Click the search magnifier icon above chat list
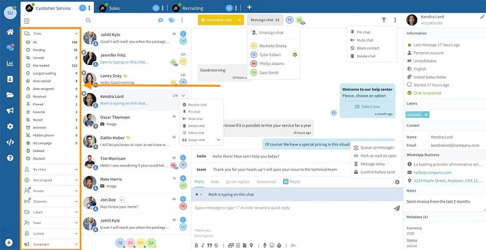 coord(89,20)
